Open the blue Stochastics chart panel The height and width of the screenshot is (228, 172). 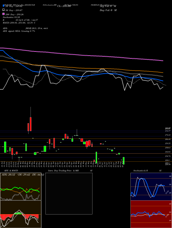tap(151, 187)
